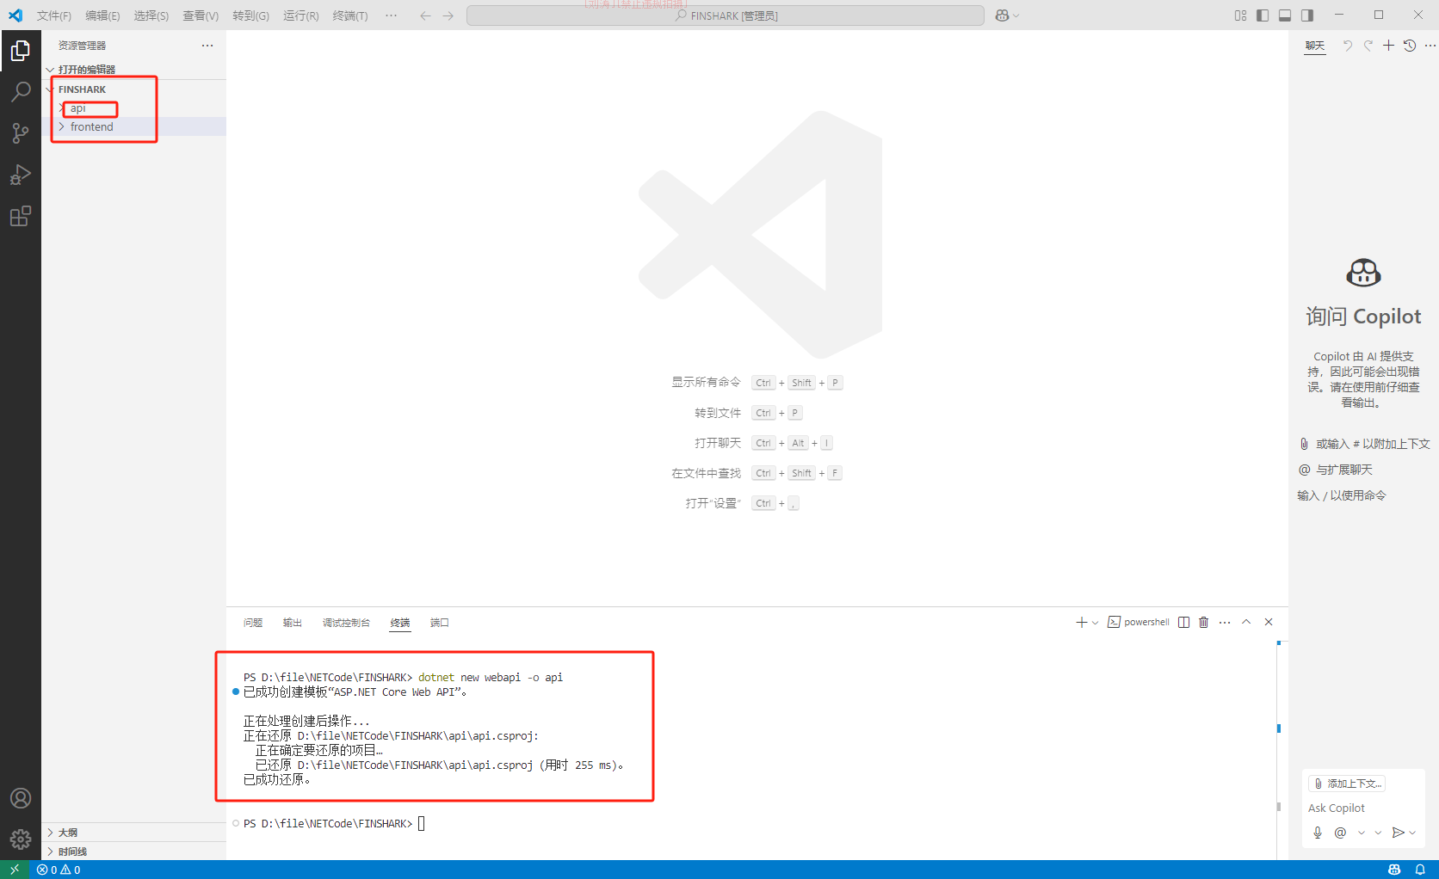Expand the frontend folder
This screenshot has width=1439, height=879.
[134, 126]
